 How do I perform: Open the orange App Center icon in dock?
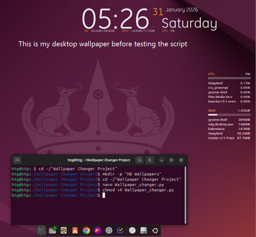75,230
